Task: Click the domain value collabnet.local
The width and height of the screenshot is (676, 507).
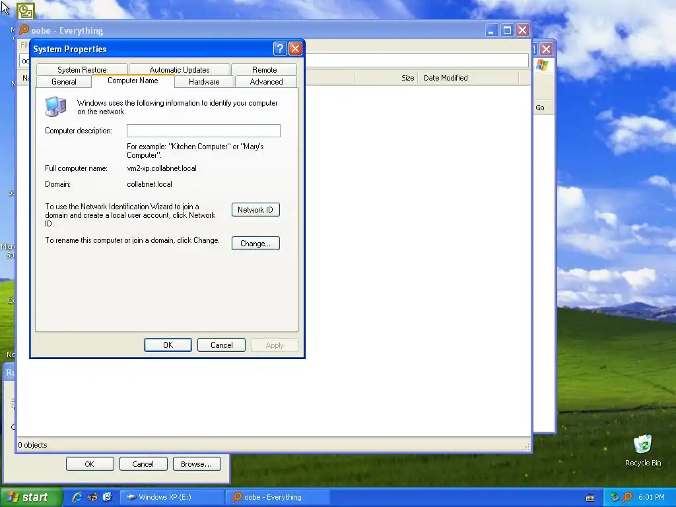Action: coord(149,184)
